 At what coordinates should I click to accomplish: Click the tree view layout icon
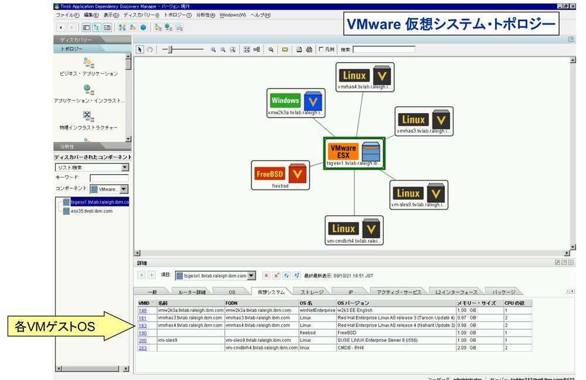97,28
